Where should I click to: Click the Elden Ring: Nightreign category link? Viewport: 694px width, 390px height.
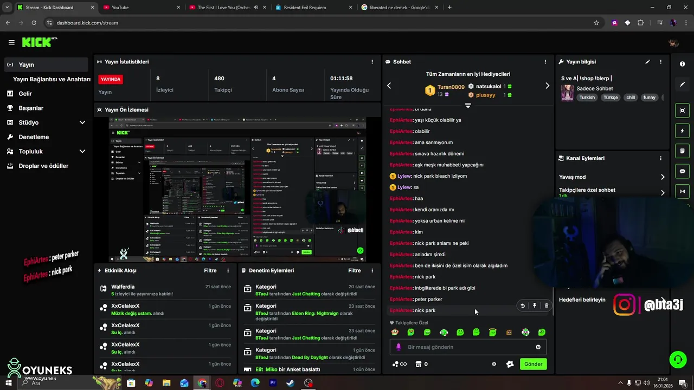315,313
